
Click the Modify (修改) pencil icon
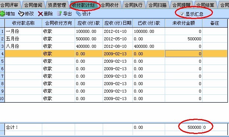coord(21,14)
